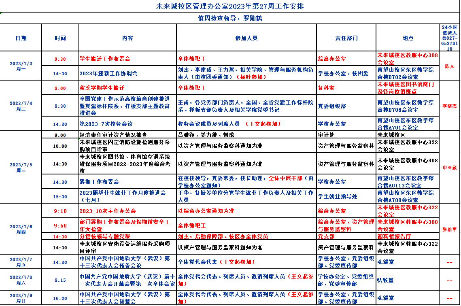Select the 党委组织部 cell

click(x=346, y=106)
